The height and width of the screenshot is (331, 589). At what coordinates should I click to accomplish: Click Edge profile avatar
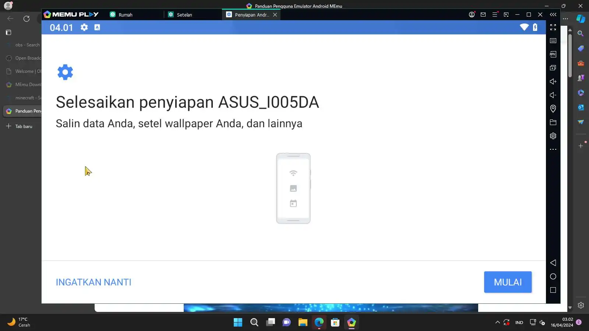coord(8,6)
